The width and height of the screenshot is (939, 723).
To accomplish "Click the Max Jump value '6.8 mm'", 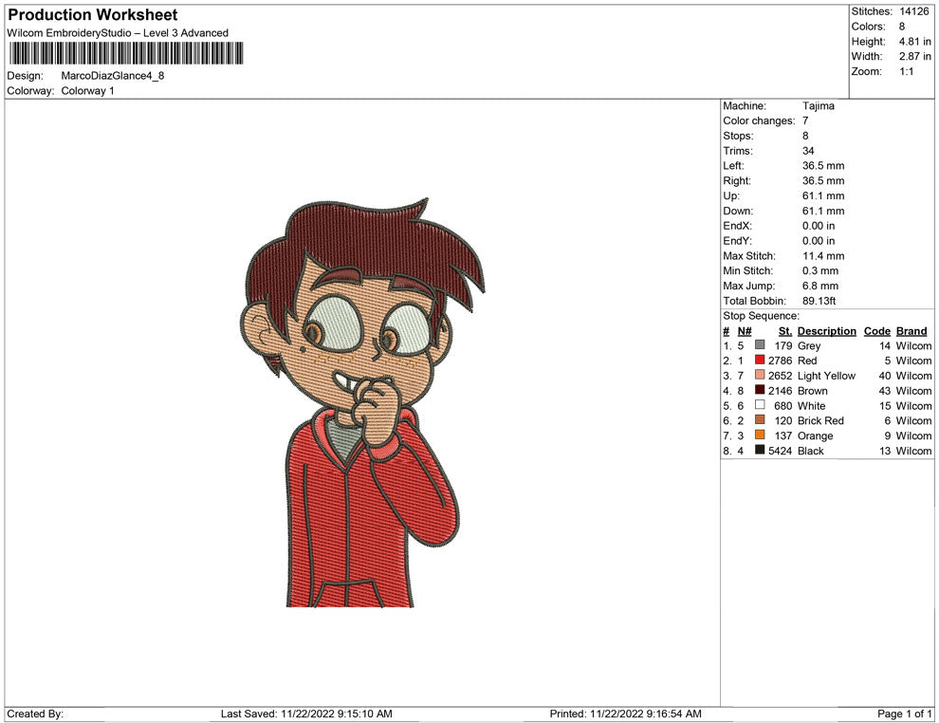I will pyautogui.click(x=820, y=286).
